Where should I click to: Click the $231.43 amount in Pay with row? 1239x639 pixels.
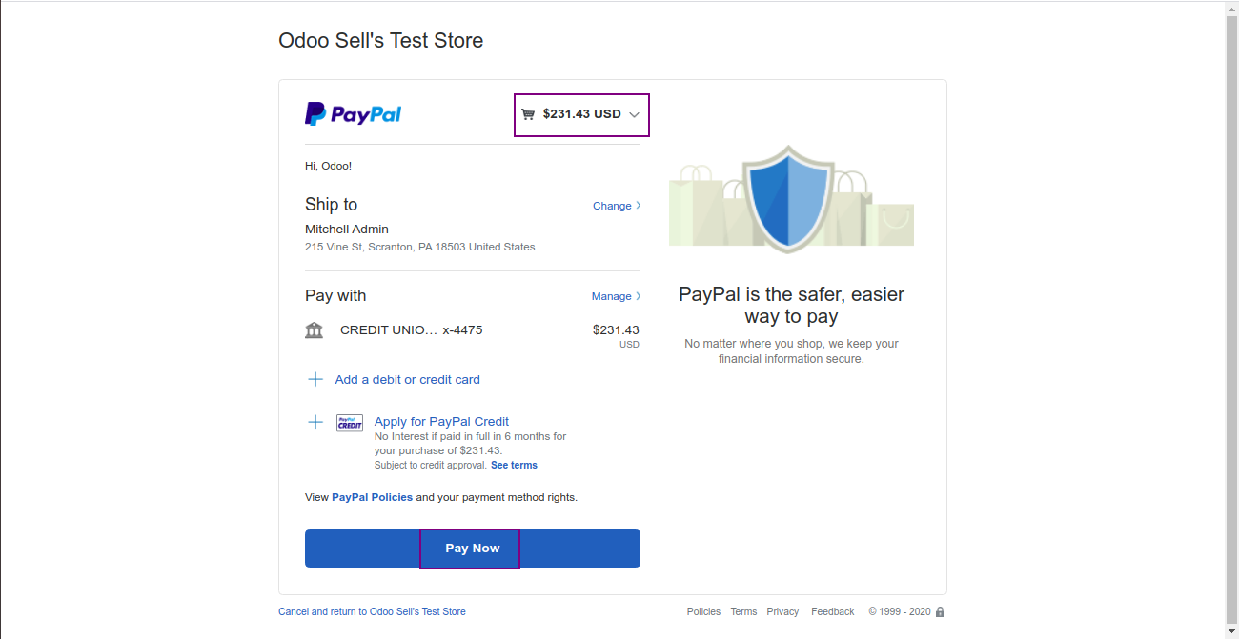(616, 330)
